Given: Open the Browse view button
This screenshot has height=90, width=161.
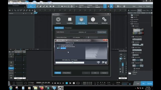Looking at the screenshot, I should [x=149, y=83].
